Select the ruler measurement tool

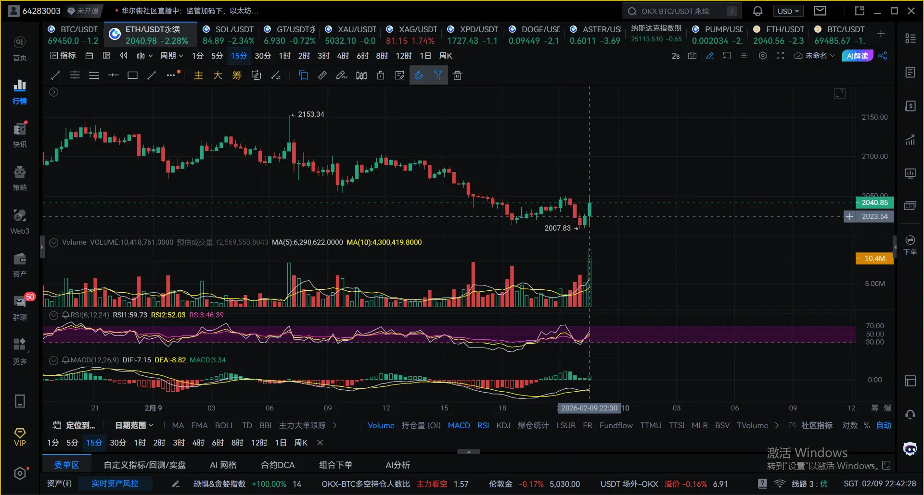point(322,75)
